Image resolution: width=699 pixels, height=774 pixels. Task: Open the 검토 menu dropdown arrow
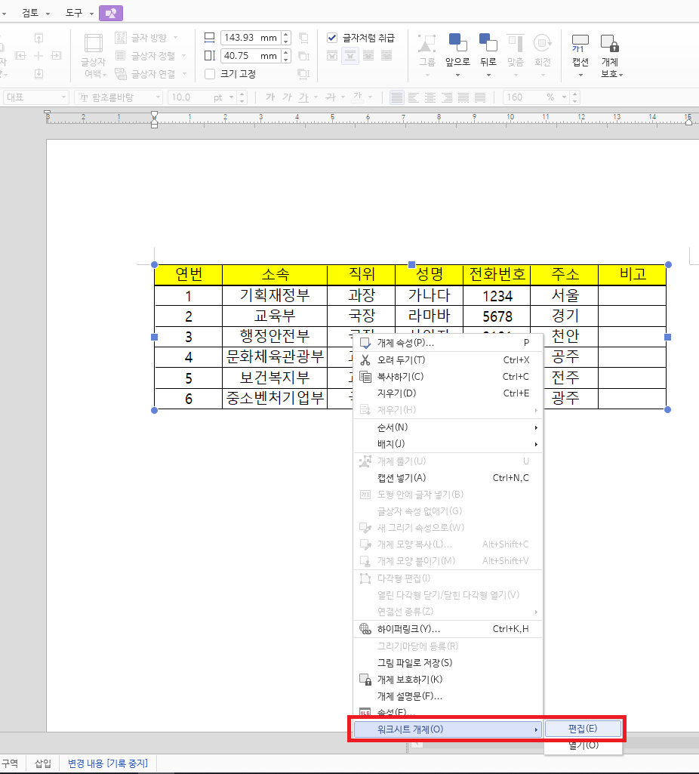point(48,14)
